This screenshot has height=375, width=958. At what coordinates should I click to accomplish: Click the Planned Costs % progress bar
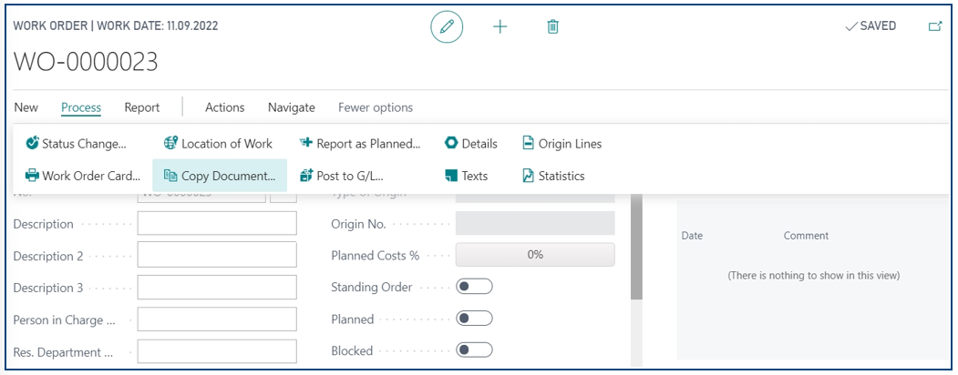pos(535,254)
